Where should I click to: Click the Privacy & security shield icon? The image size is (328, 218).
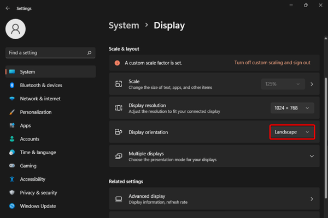point(12,192)
